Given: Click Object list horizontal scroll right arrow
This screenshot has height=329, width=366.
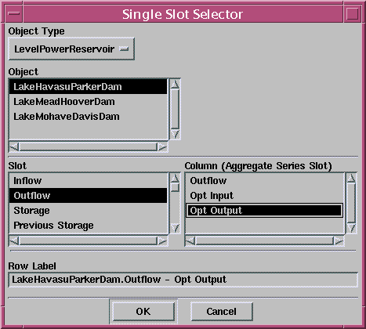Looking at the screenshot, I should click(162, 147).
